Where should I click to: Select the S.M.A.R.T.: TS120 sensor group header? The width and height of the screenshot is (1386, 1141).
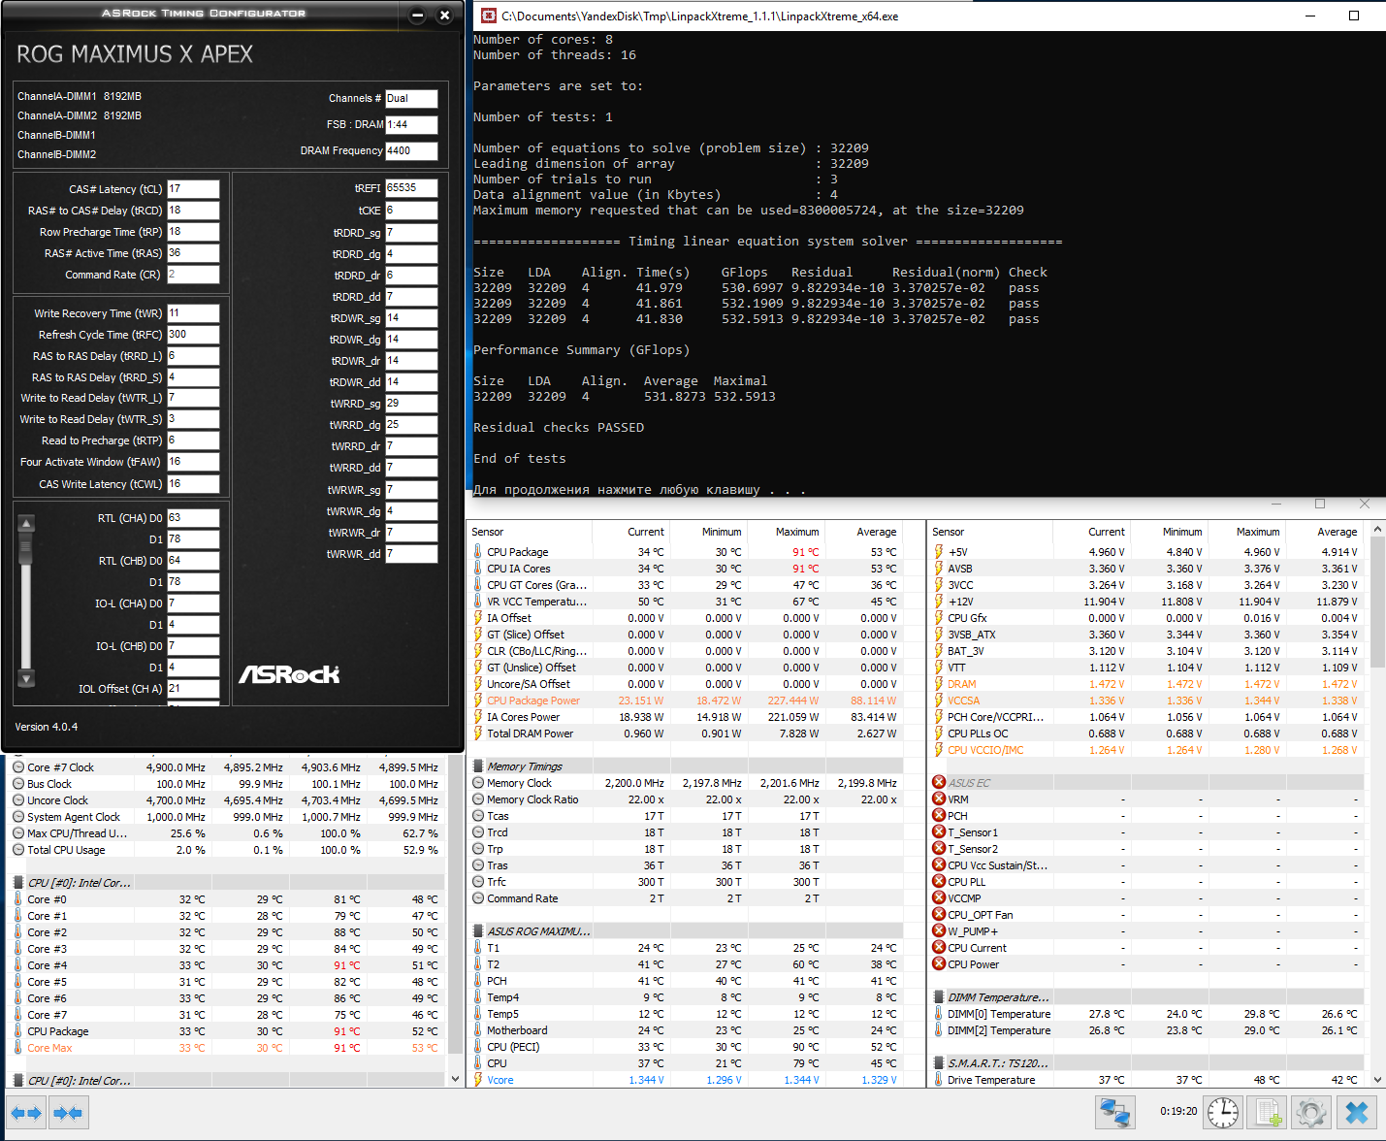click(x=1145, y=1063)
